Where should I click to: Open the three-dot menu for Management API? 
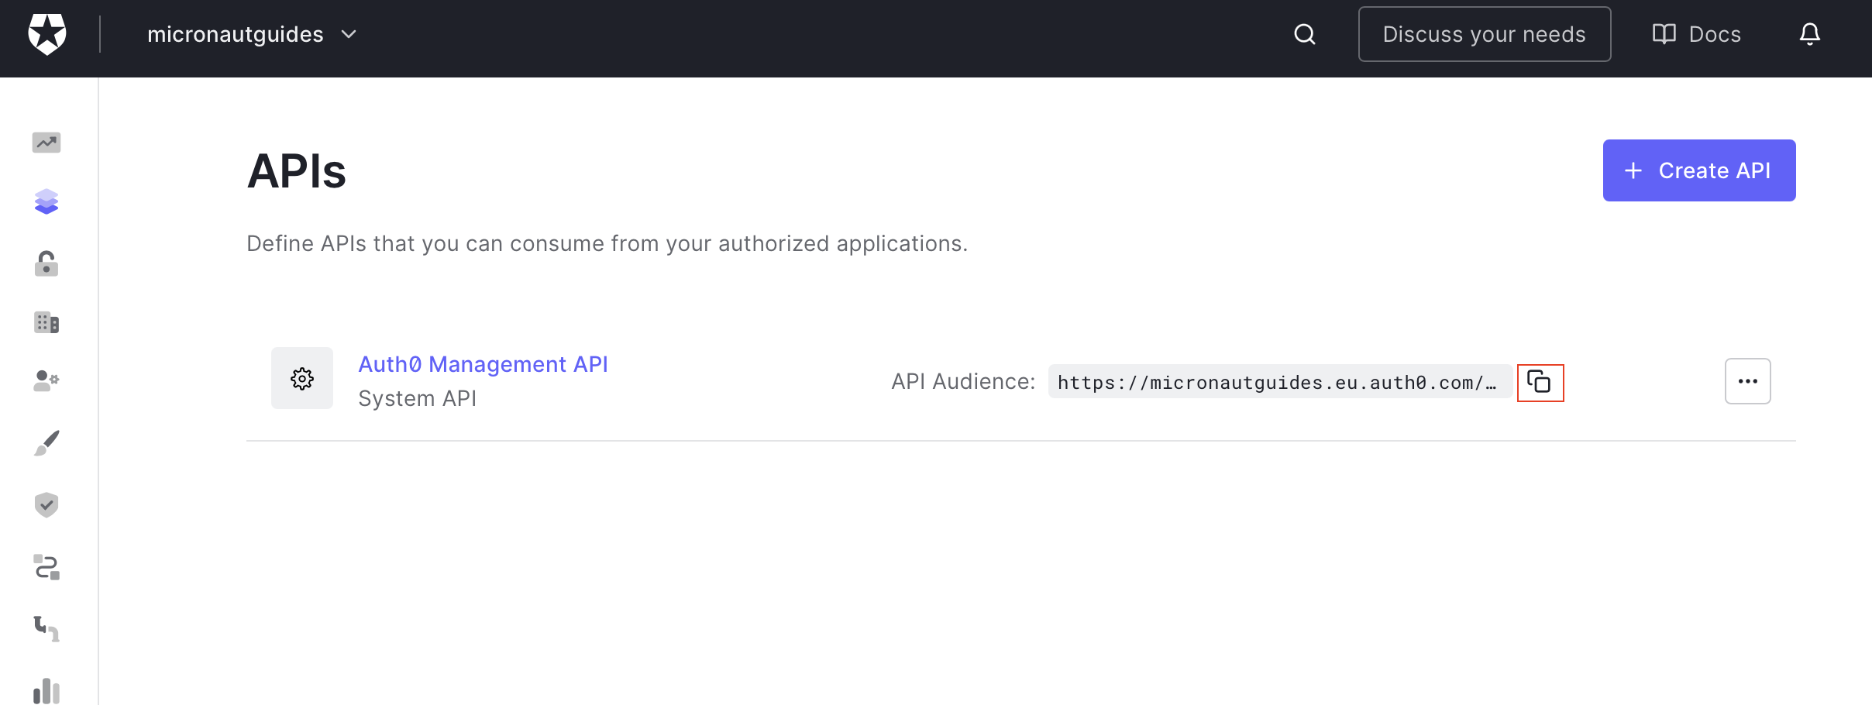(x=1747, y=381)
